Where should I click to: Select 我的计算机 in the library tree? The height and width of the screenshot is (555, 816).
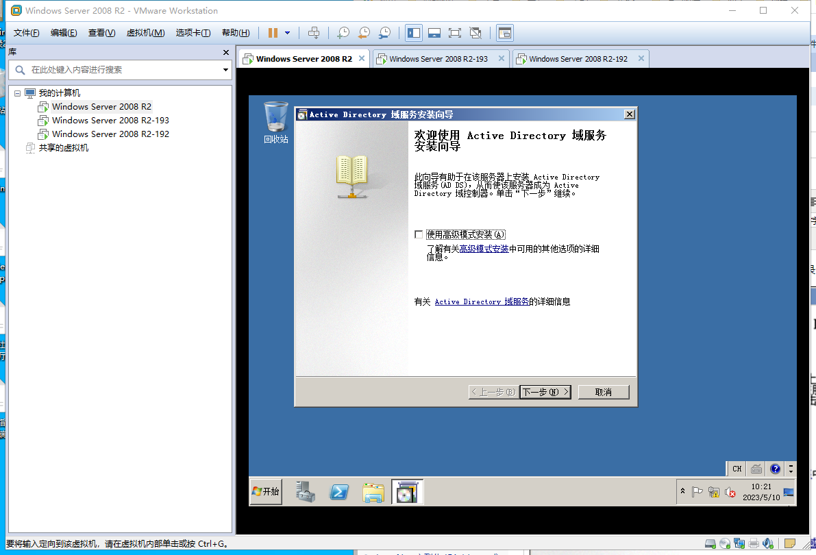(60, 93)
